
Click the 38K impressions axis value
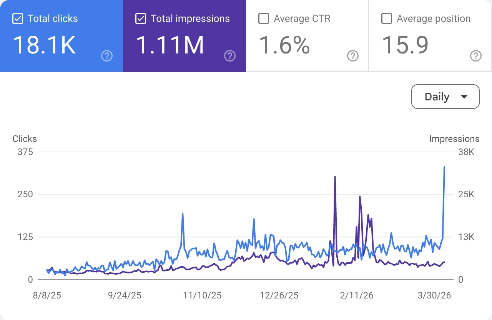click(466, 152)
